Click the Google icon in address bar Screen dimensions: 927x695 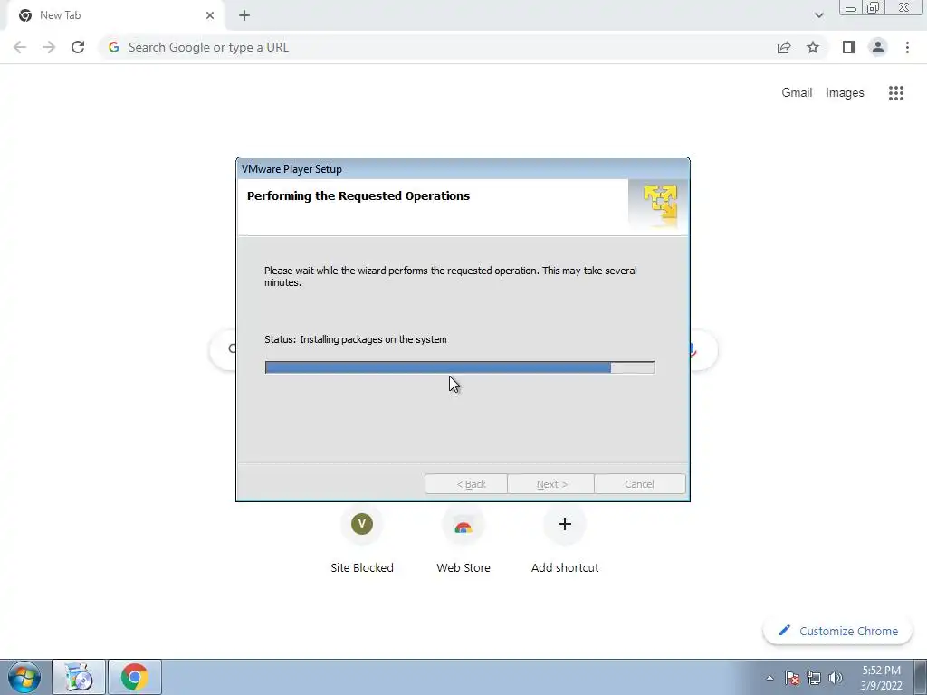pyautogui.click(x=113, y=47)
